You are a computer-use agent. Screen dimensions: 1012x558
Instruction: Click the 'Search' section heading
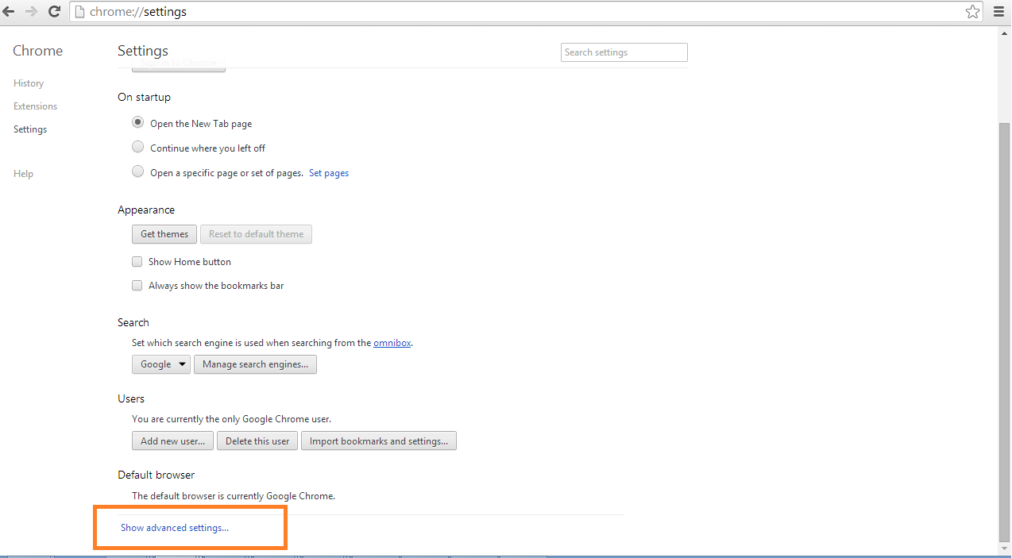[x=133, y=322]
